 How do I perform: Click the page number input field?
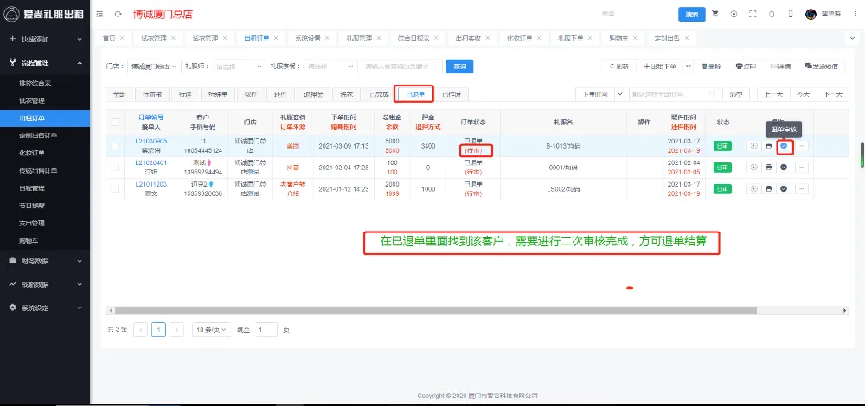click(x=266, y=329)
